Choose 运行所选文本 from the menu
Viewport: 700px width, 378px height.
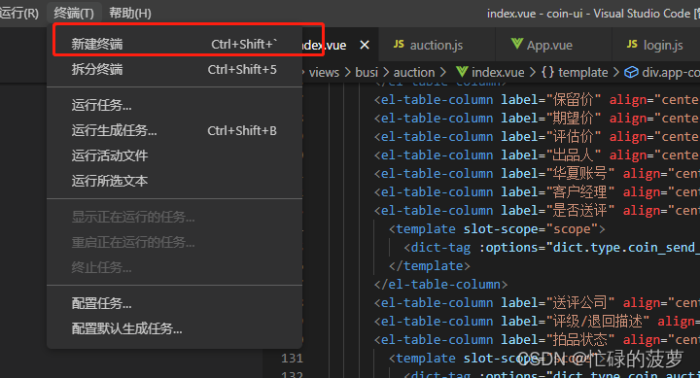[175, 181]
